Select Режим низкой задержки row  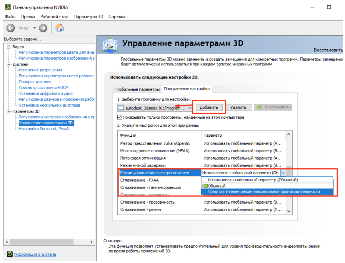point(201,165)
